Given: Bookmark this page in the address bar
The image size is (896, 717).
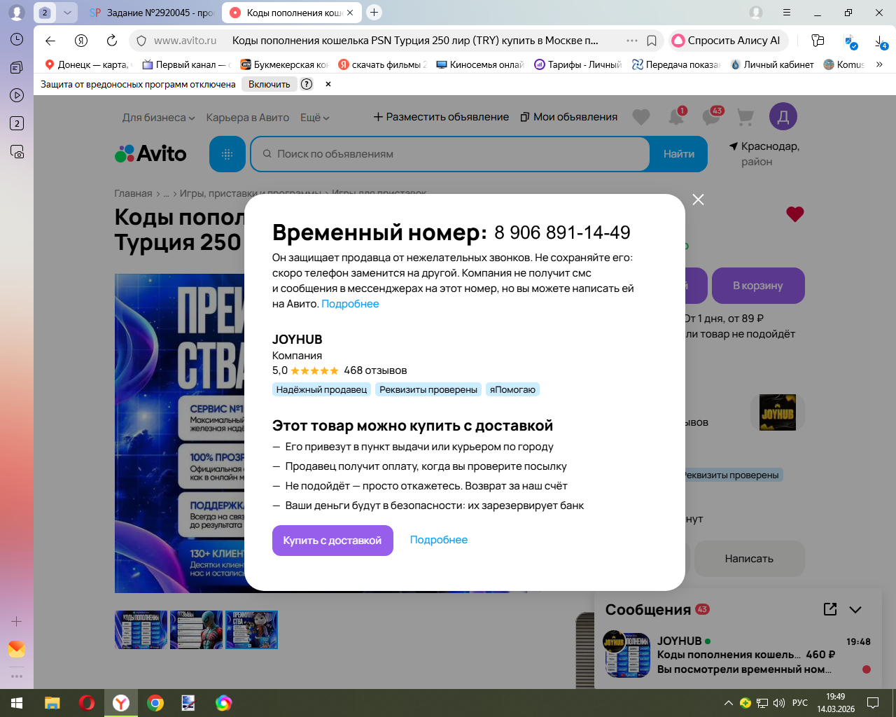Looking at the screenshot, I should 652,41.
